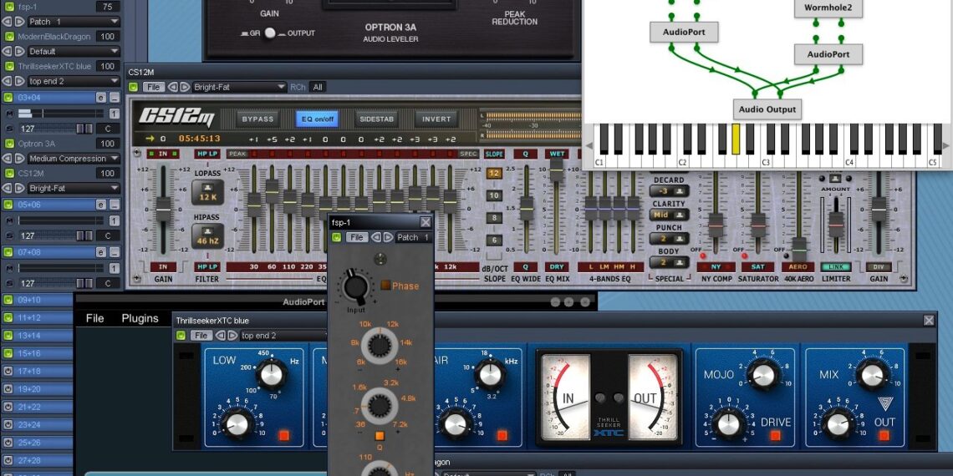Select the Wormhole2 node in the routing graph
Viewport: 953px width, 476px height.
828,8
